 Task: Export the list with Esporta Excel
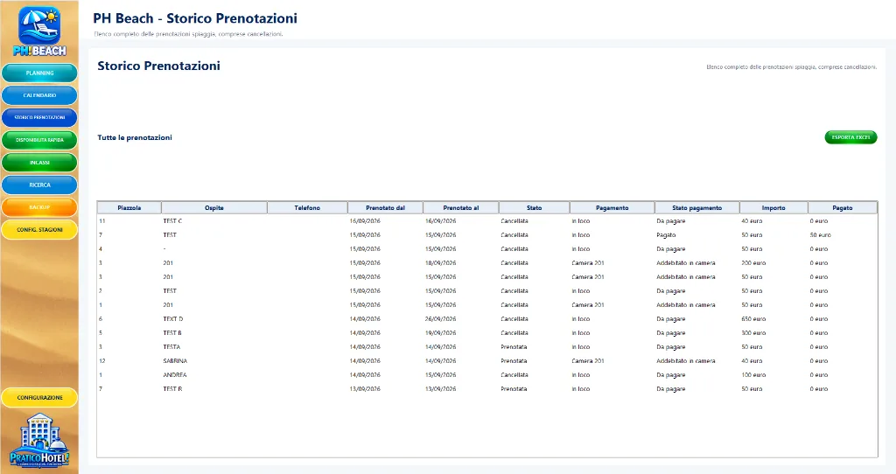point(850,137)
